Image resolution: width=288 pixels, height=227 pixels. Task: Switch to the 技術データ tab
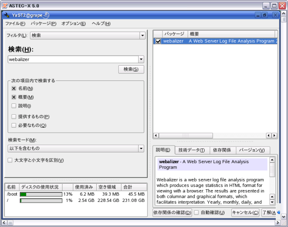191,150
